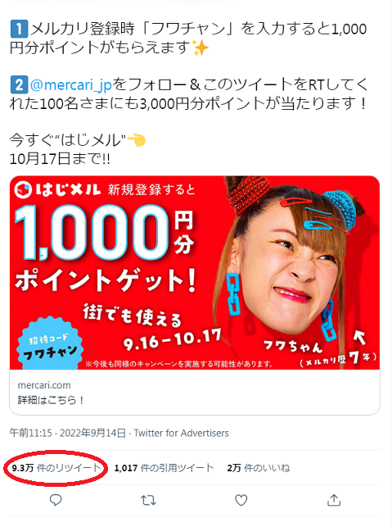Open the red 1,000円分 campaign banner image
The image size is (392, 527).
coord(195,273)
